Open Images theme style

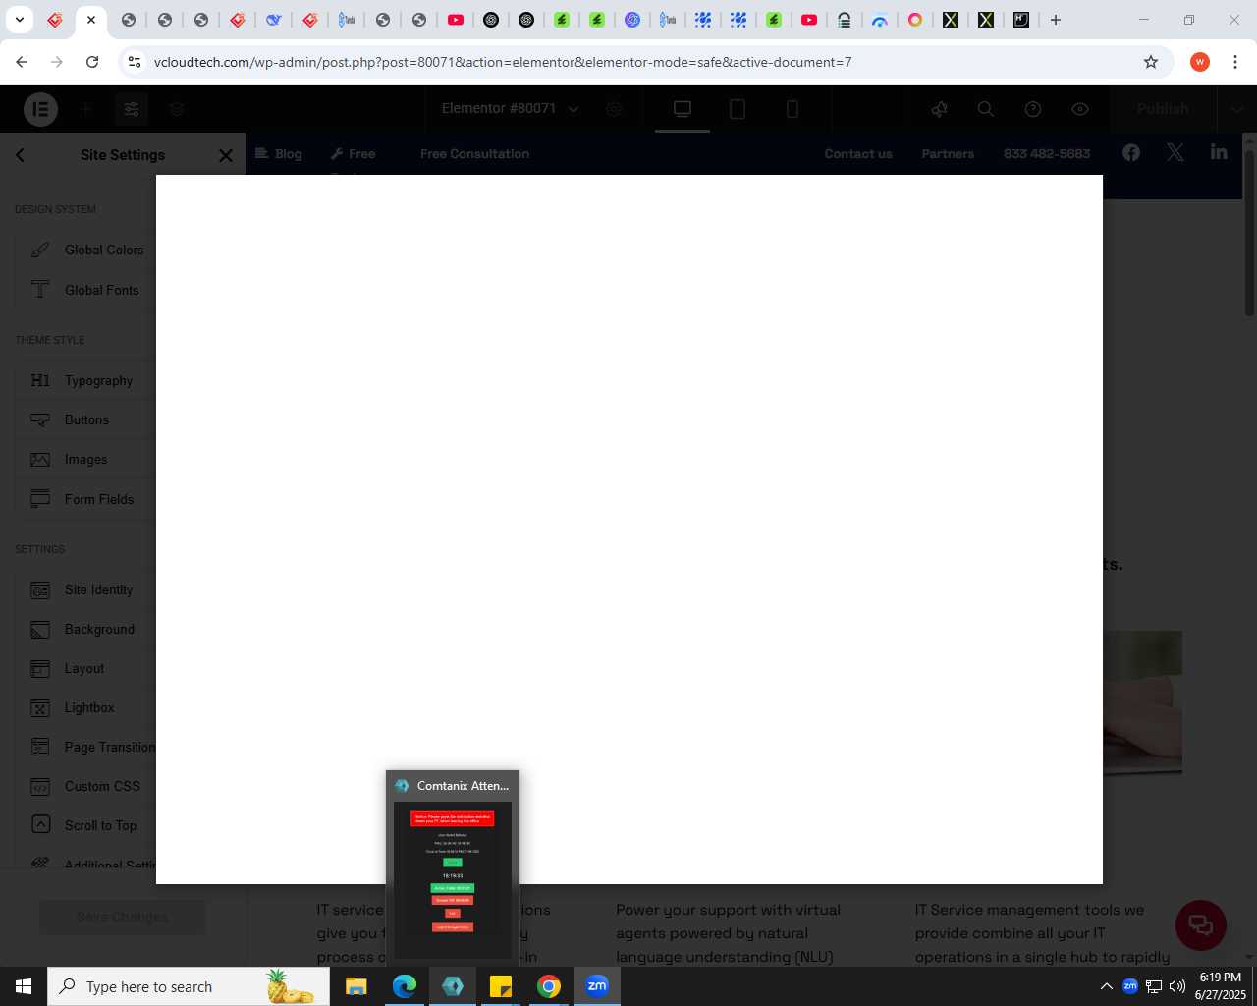[86, 459]
